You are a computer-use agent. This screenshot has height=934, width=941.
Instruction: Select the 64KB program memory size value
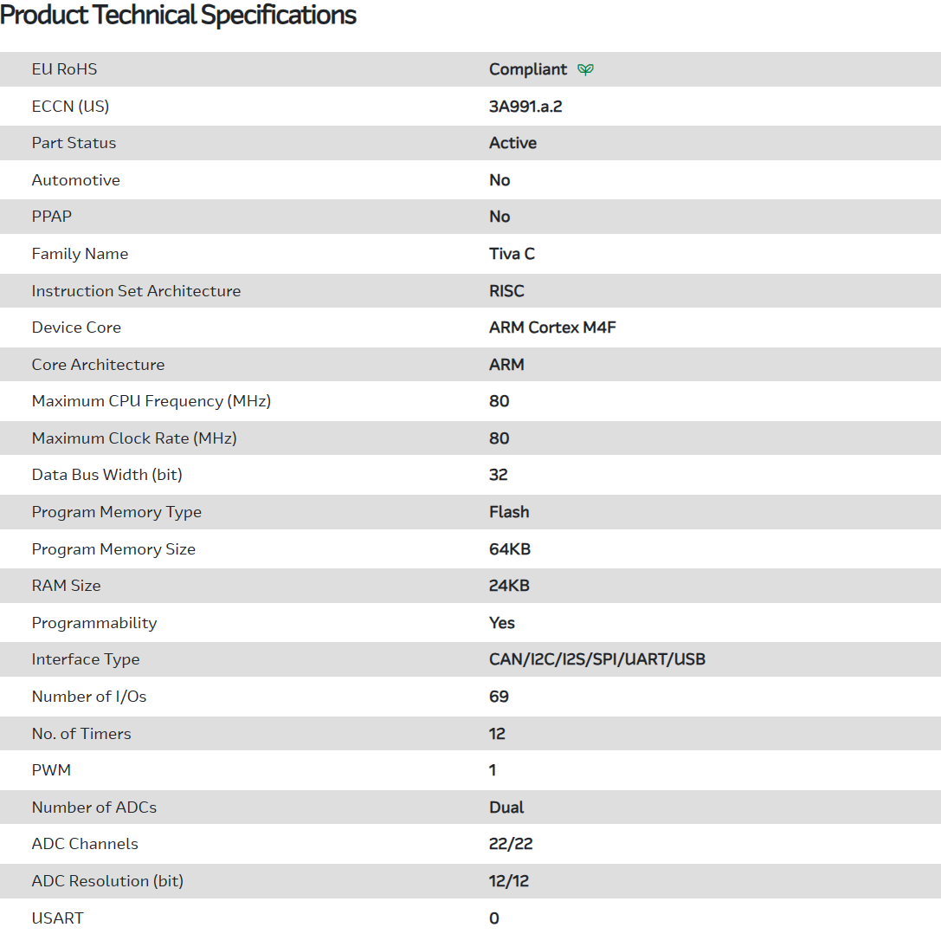point(509,549)
